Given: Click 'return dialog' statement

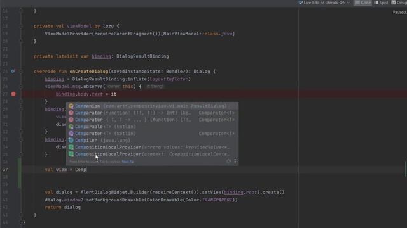Looking at the screenshot, I should coord(62,207).
